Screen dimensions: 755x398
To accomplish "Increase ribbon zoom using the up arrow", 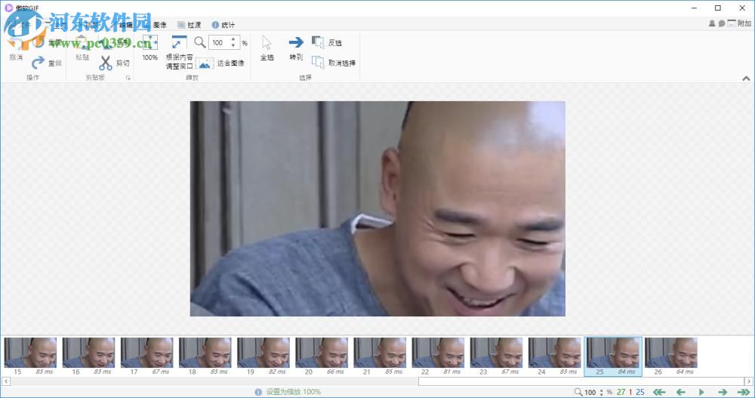I will (x=233, y=39).
